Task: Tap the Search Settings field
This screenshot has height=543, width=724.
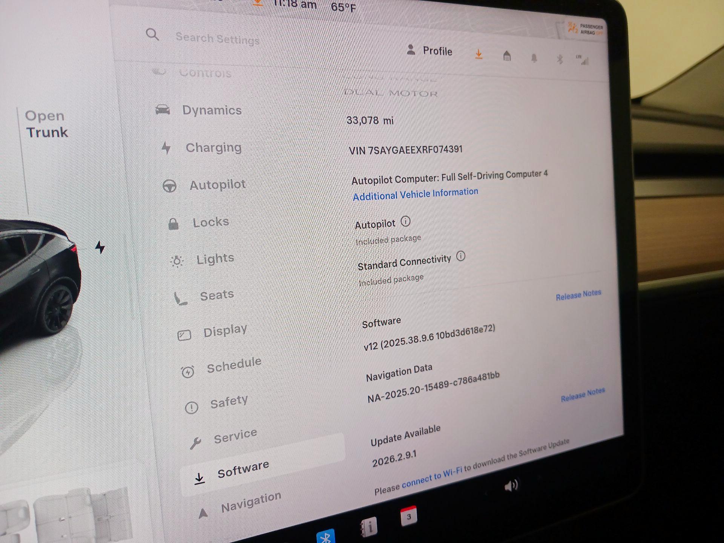Action: 218,38
